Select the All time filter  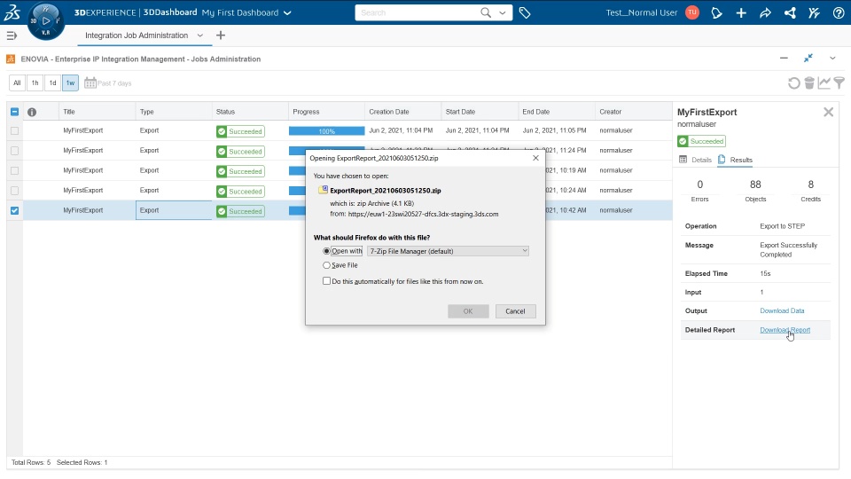point(17,83)
